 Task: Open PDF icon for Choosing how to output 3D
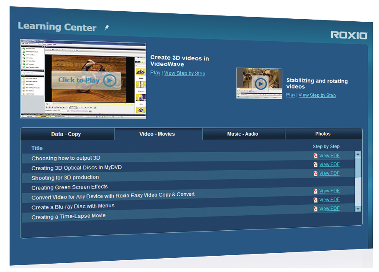tap(315, 156)
